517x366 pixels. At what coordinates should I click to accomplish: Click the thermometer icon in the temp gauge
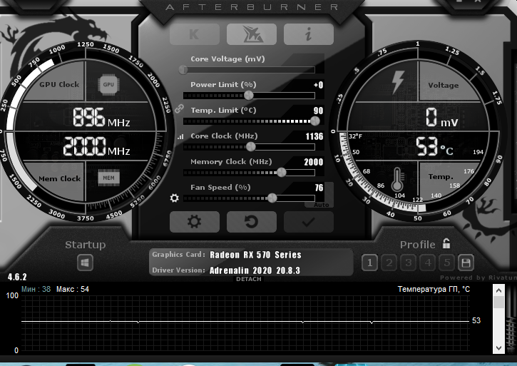397,180
